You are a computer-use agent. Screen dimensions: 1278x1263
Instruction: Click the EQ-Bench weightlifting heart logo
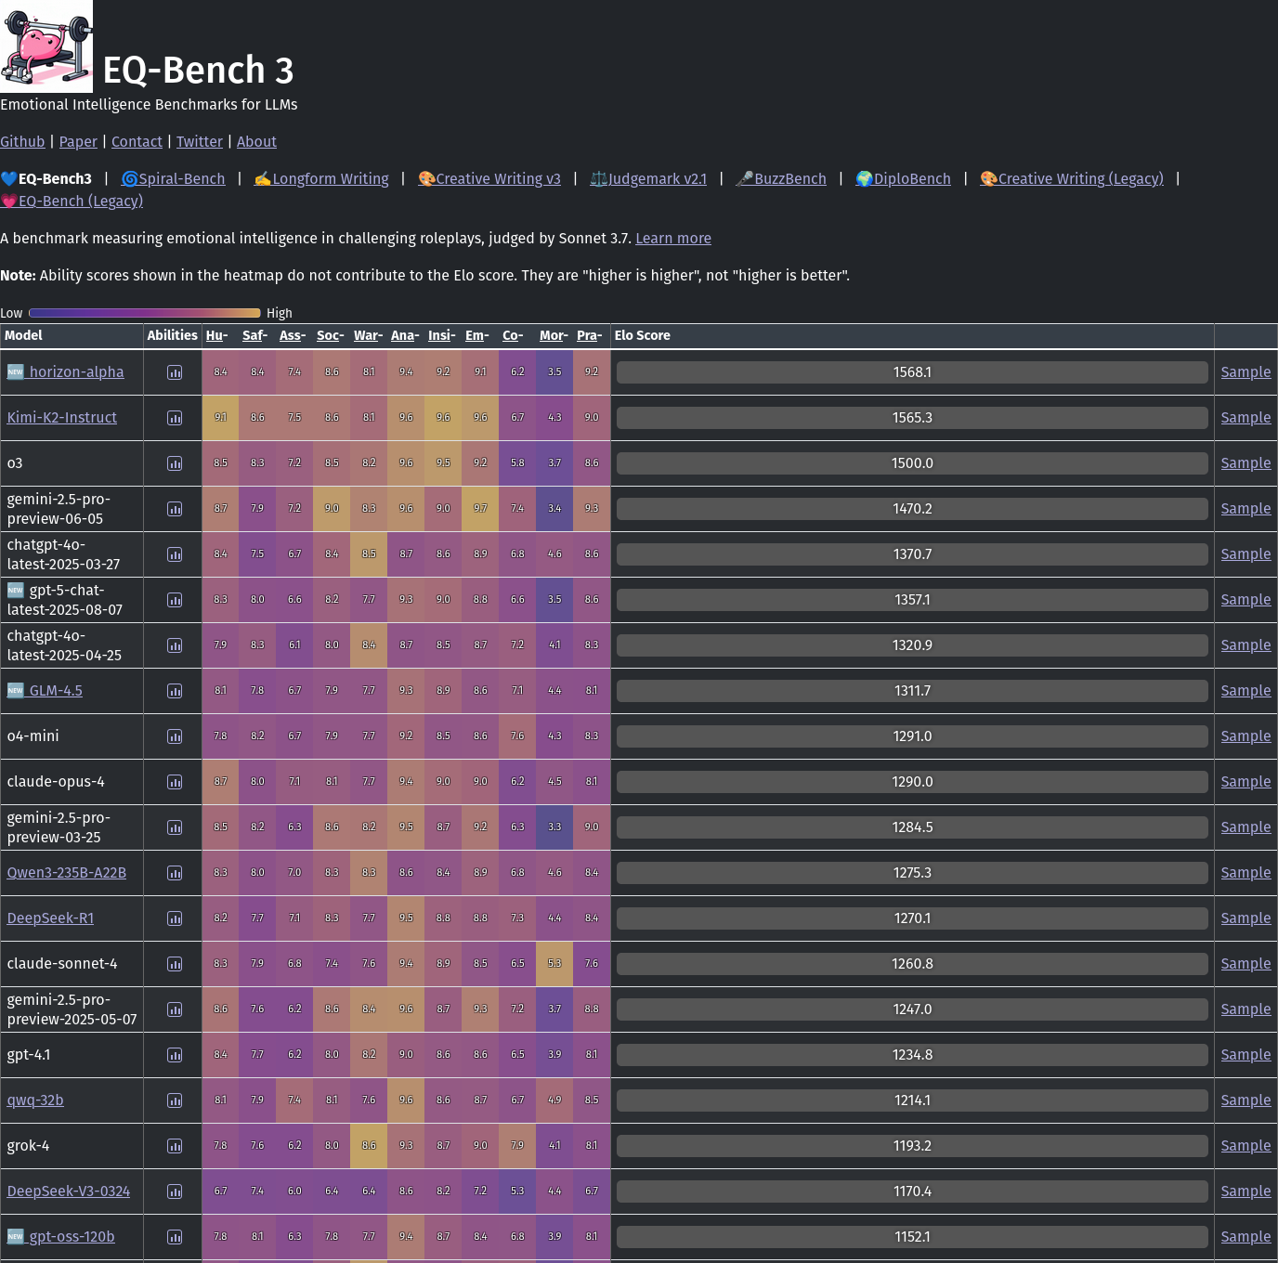[46, 46]
